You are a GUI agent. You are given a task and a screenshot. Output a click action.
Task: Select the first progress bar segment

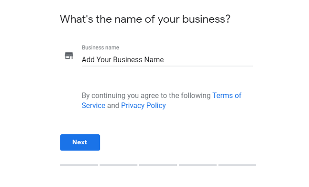click(x=79, y=165)
